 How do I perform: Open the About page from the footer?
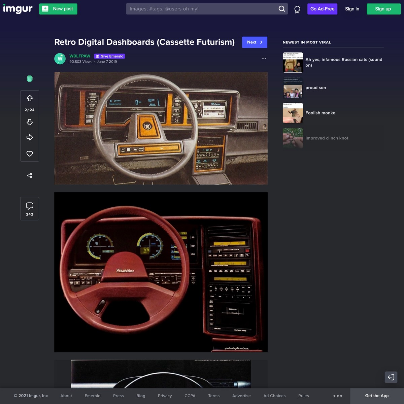click(x=66, y=396)
